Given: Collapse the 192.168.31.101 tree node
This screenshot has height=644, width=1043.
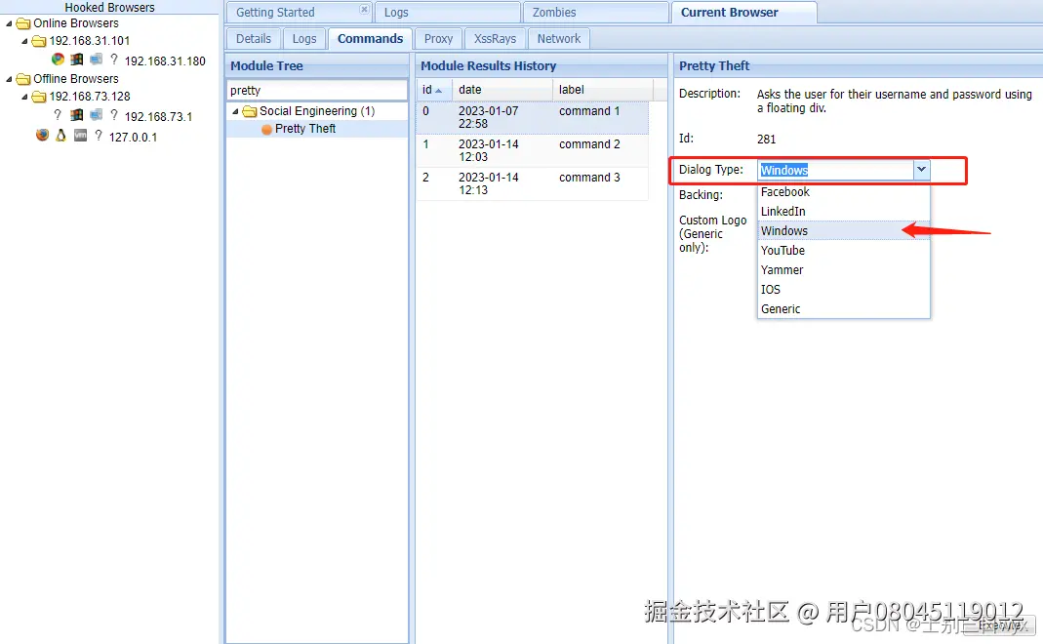Looking at the screenshot, I should click(x=24, y=41).
